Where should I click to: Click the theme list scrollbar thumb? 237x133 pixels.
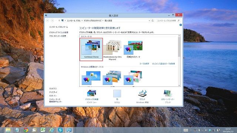[x=179, y=47]
